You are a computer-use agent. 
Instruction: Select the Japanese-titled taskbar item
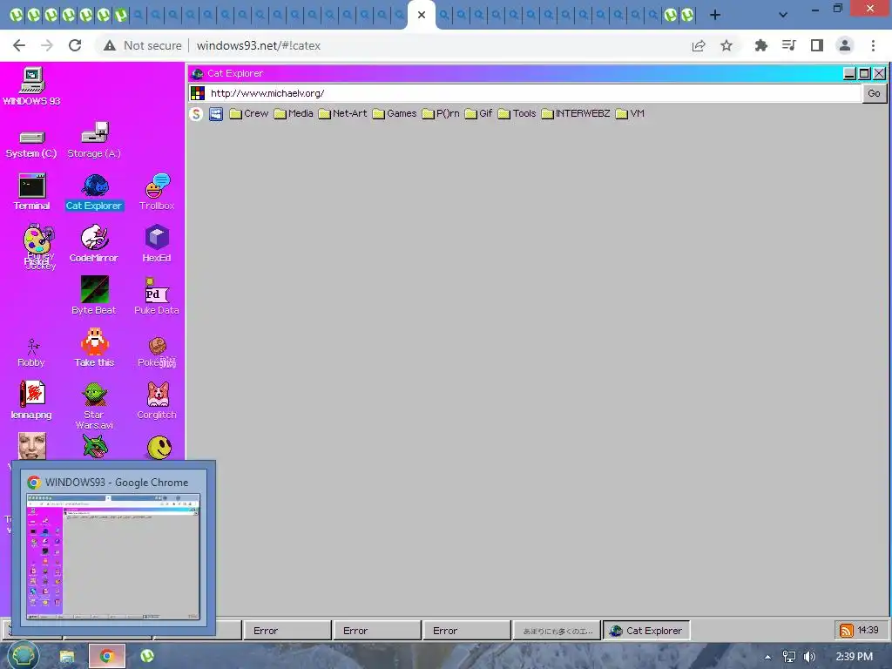[557, 631]
